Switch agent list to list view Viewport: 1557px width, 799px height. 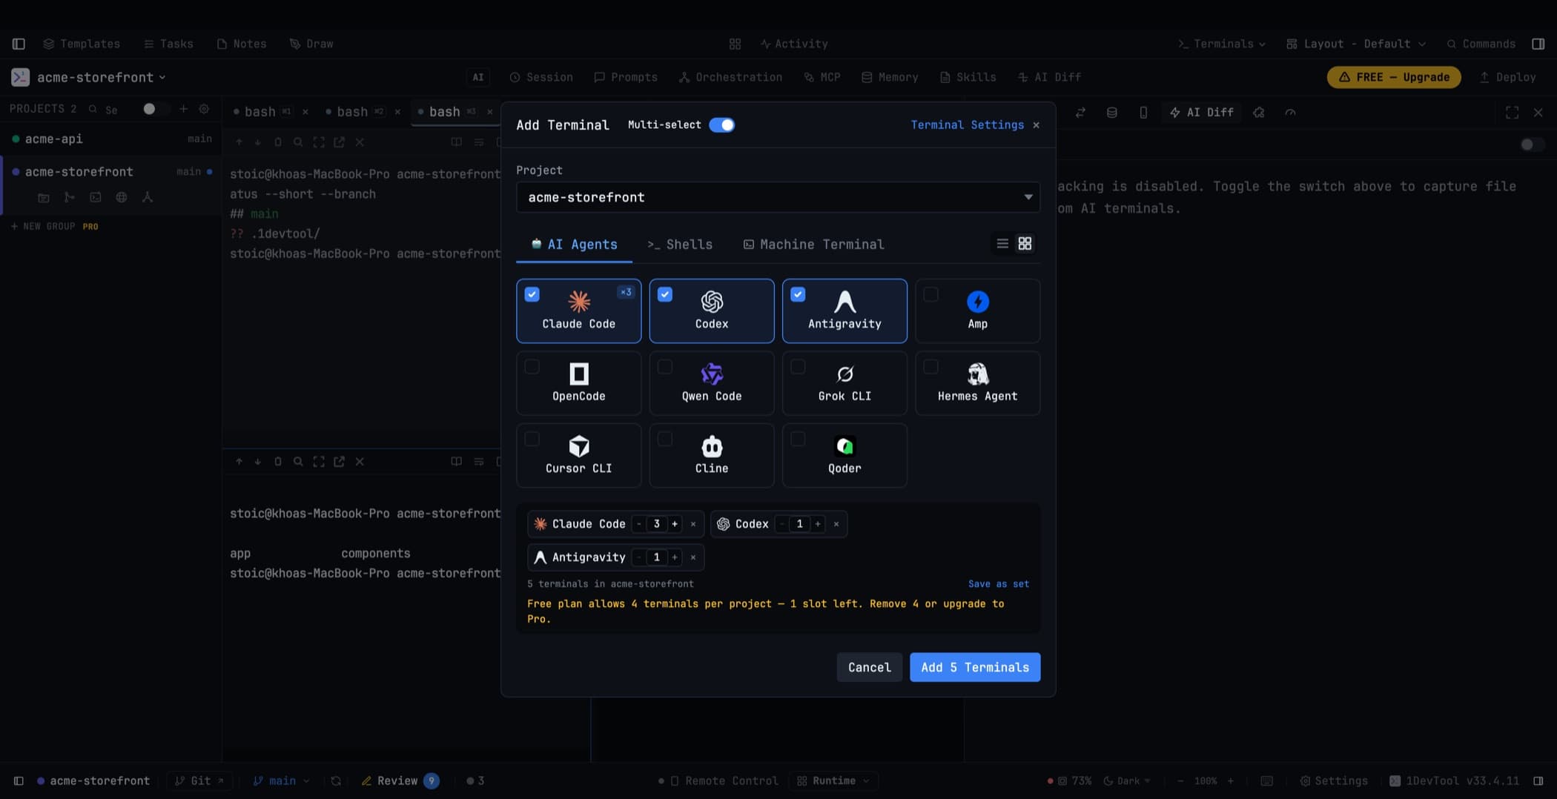point(1002,244)
